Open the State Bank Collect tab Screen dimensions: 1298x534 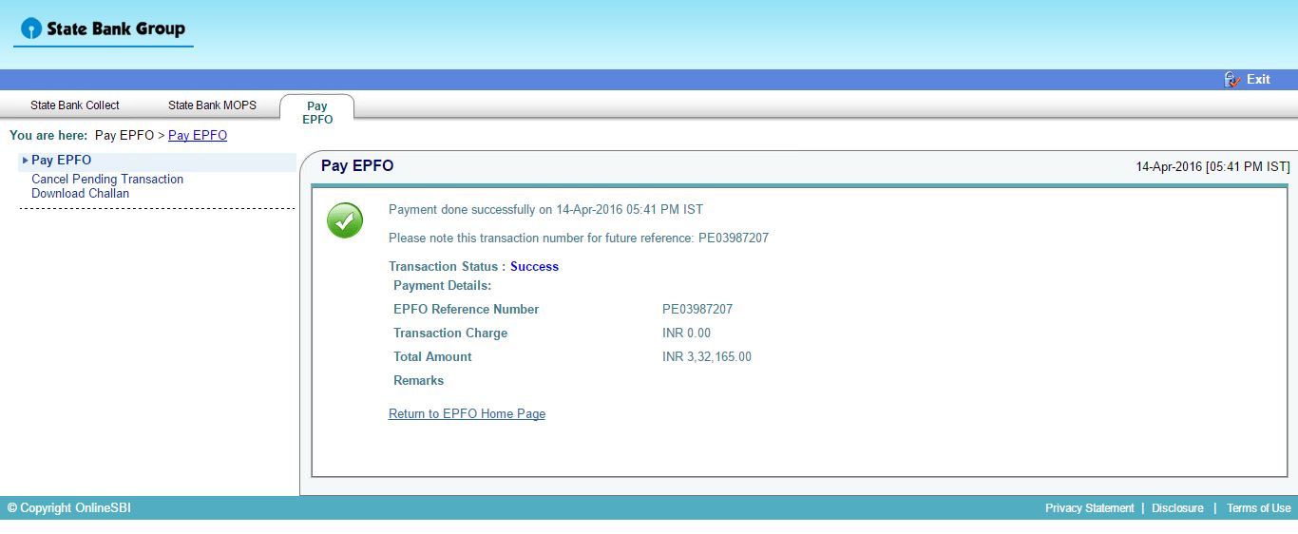[x=75, y=105]
